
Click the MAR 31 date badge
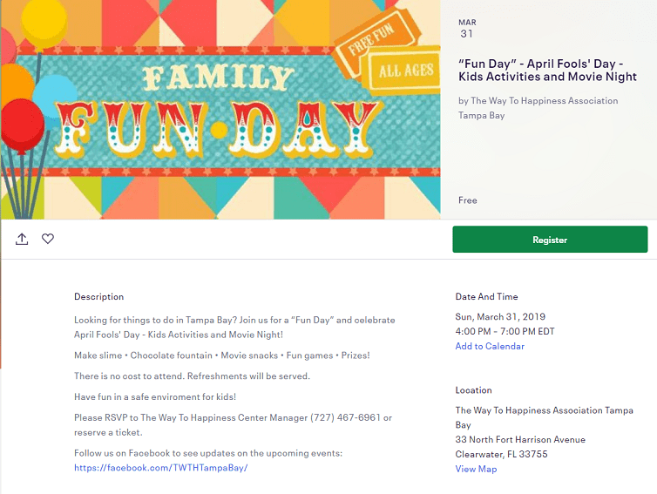click(x=467, y=29)
